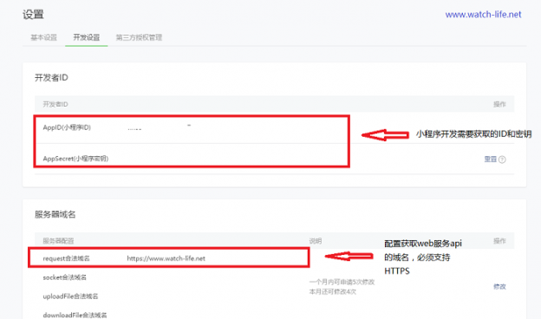
Task: Click the help question mark icon beside 重置
Action: coord(502,159)
